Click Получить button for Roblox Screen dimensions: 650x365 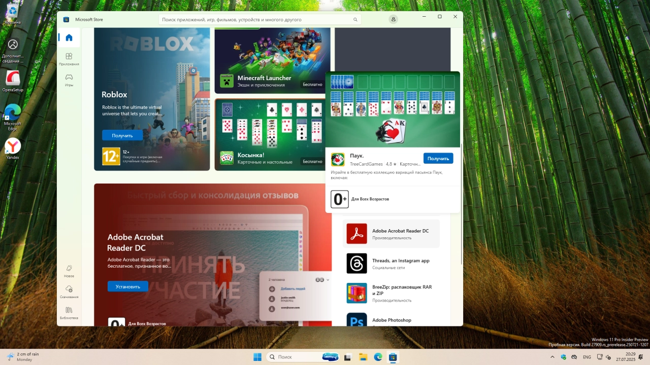(122, 135)
